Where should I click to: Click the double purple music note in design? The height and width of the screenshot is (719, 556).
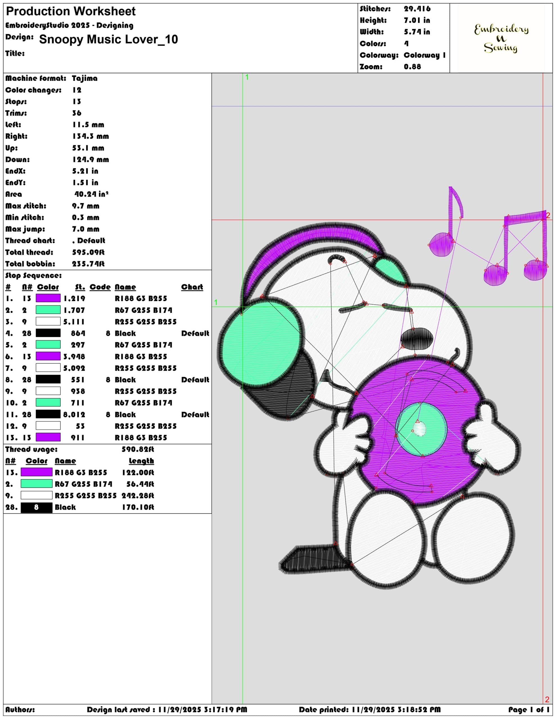pyautogui.click(x=516, y=248)
